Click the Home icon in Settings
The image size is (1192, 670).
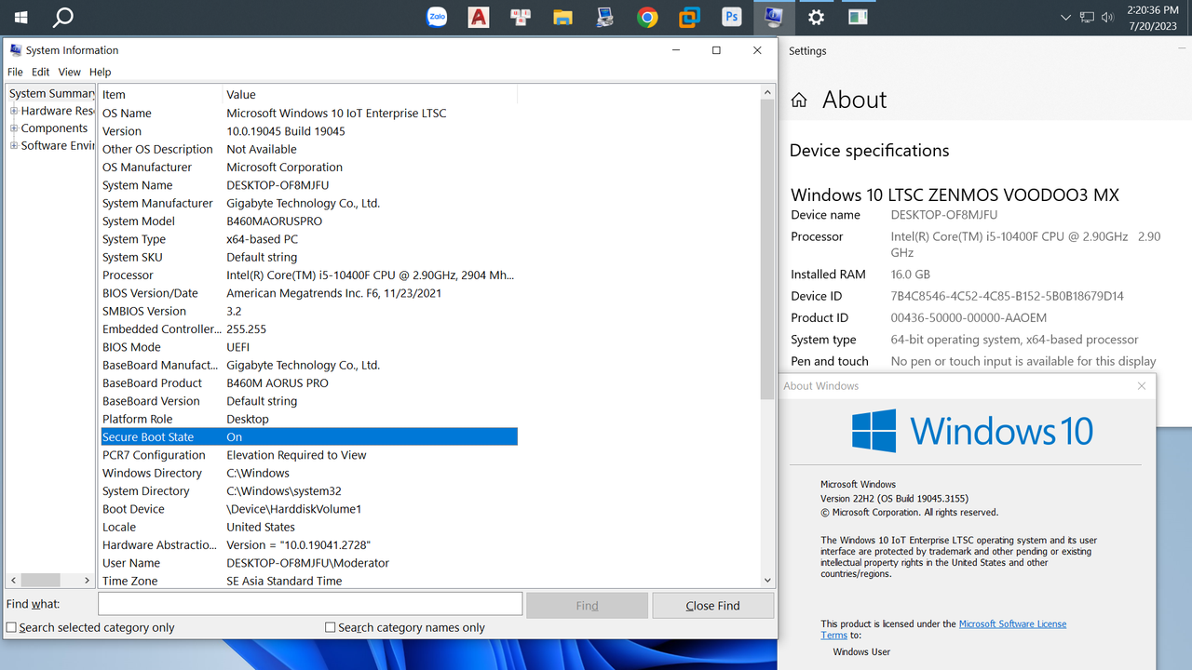coord(798,100)
